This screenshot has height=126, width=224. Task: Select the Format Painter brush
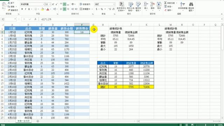pyautogui.click(x=9, y=10)
